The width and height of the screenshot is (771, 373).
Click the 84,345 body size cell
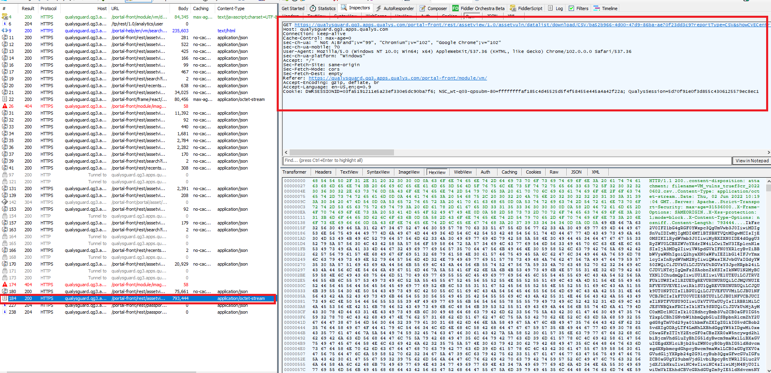181,17
